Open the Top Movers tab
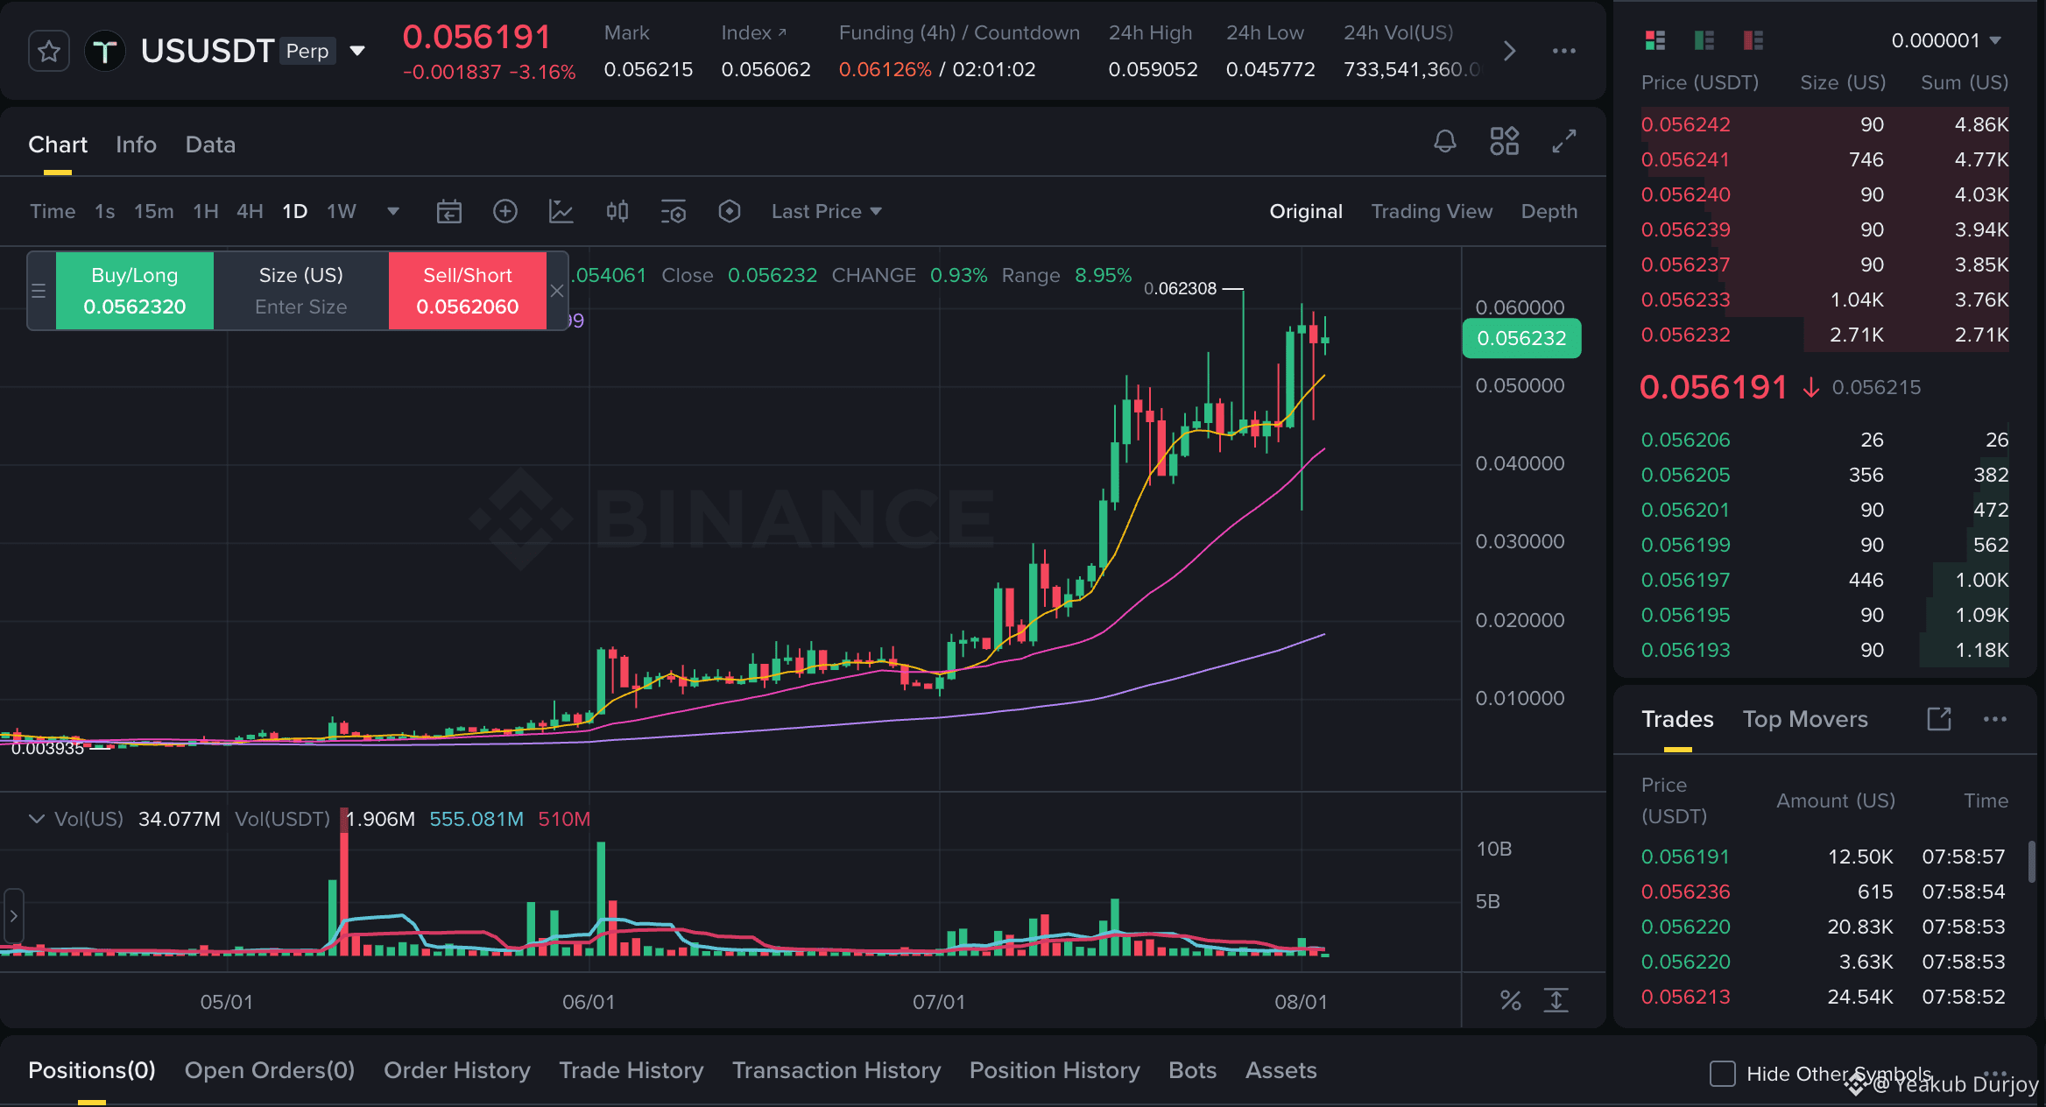The height and width of the screenshot is (1107, 2046). point(1805,719)
